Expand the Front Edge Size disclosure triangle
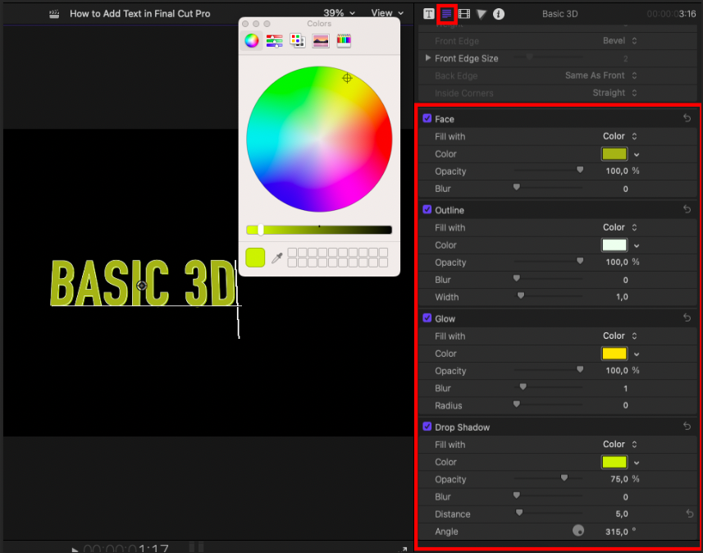Image resolution: width=703 pixels, height=553 pixels. pos(428,58)
